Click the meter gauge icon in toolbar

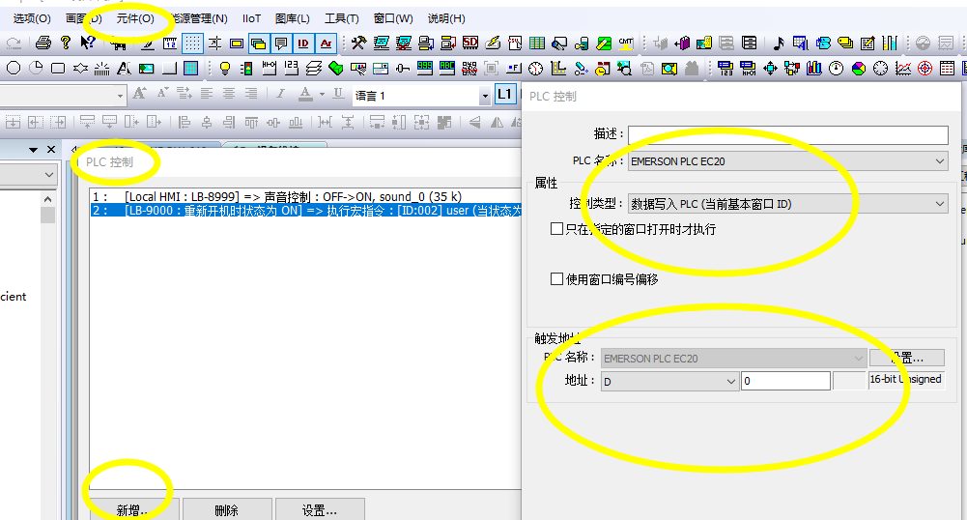(836, 68)
